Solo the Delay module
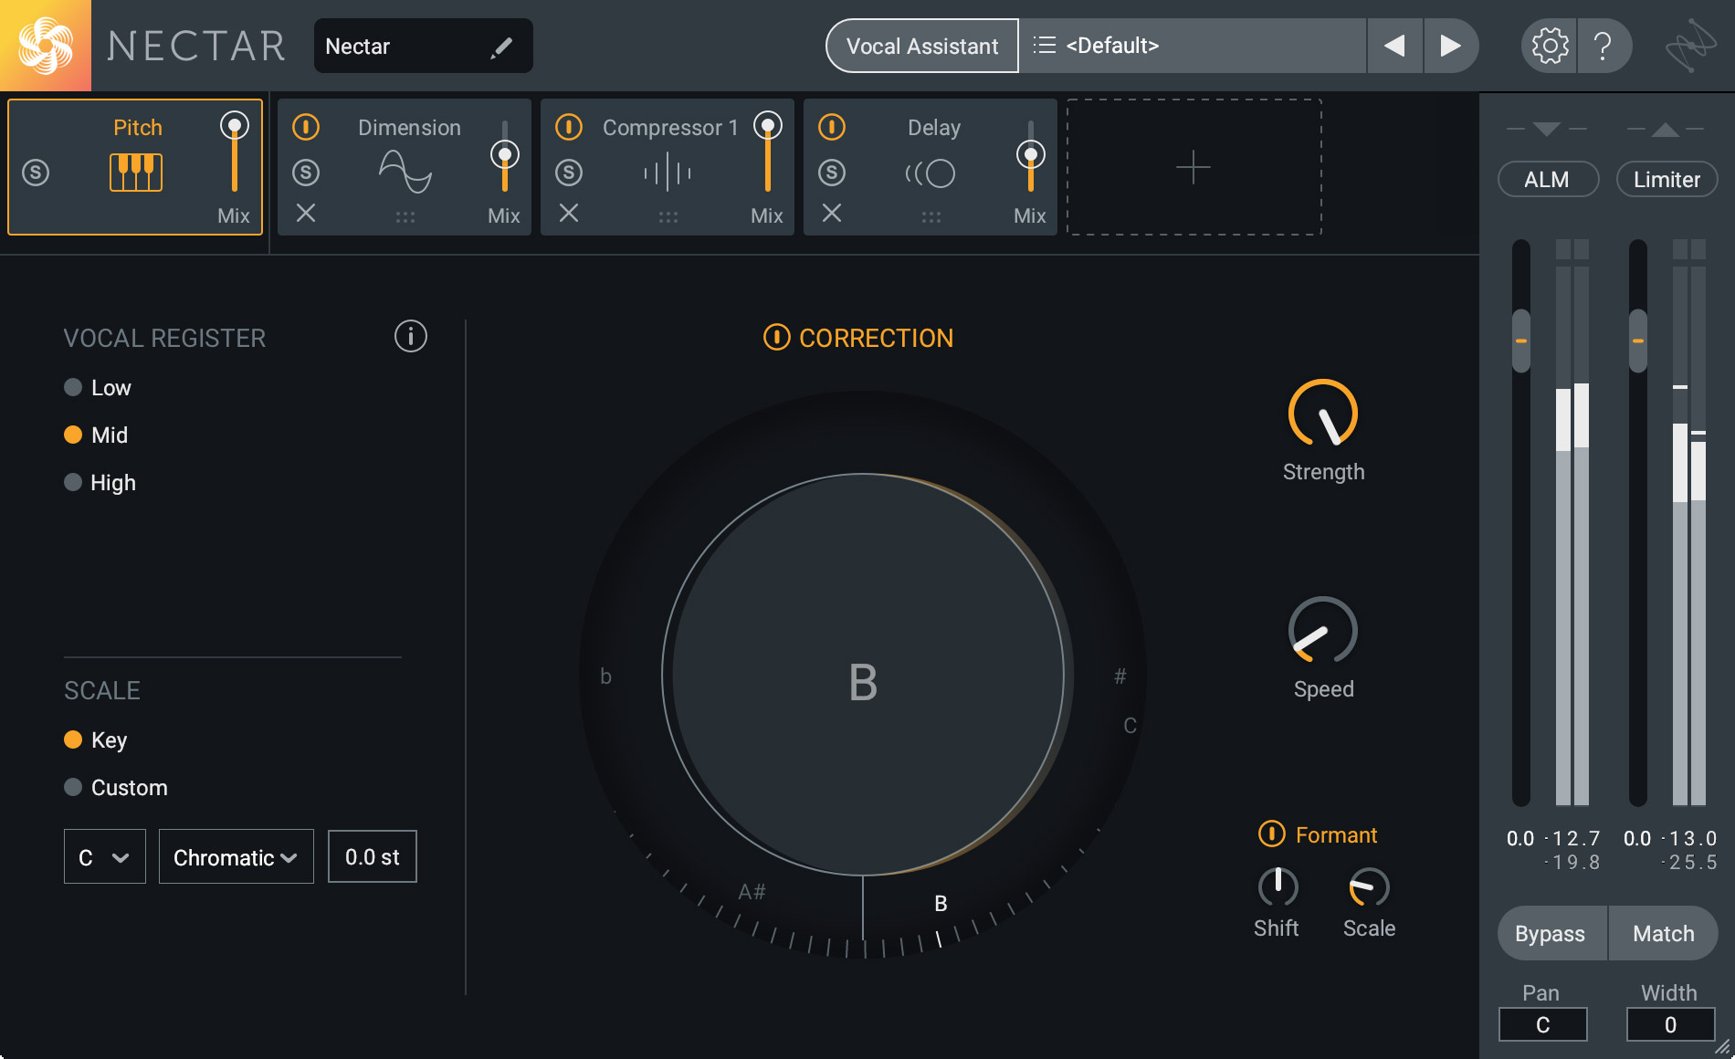Image resolution: width=1735 pixels, height=1059 pixels. point(832,172)
